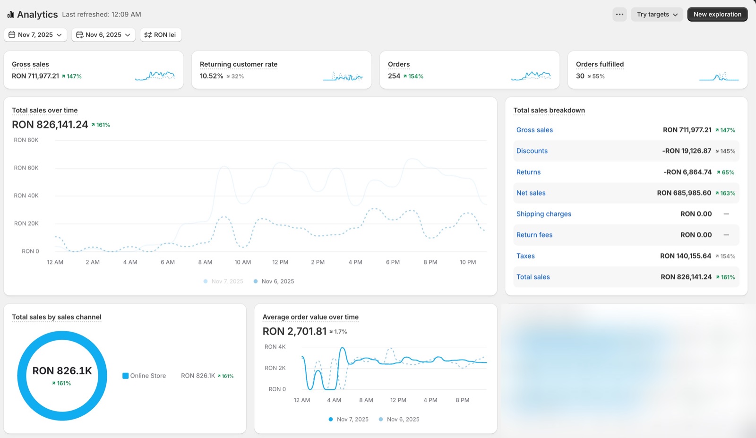The height and width of the screenshot is (438, 756).
Task: Toggle Nov 6, 2025 series in average order chart
Action: tap(399, 419)
